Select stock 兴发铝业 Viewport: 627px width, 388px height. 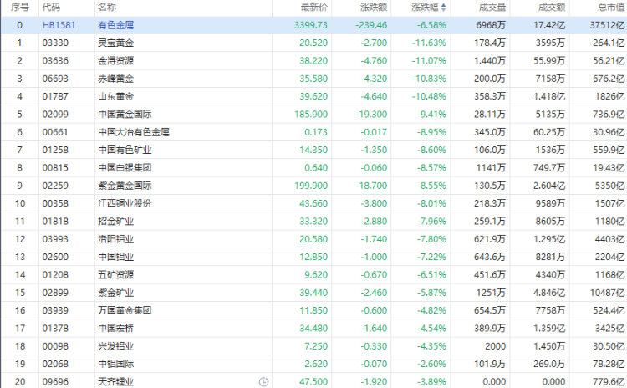(116, 346)
